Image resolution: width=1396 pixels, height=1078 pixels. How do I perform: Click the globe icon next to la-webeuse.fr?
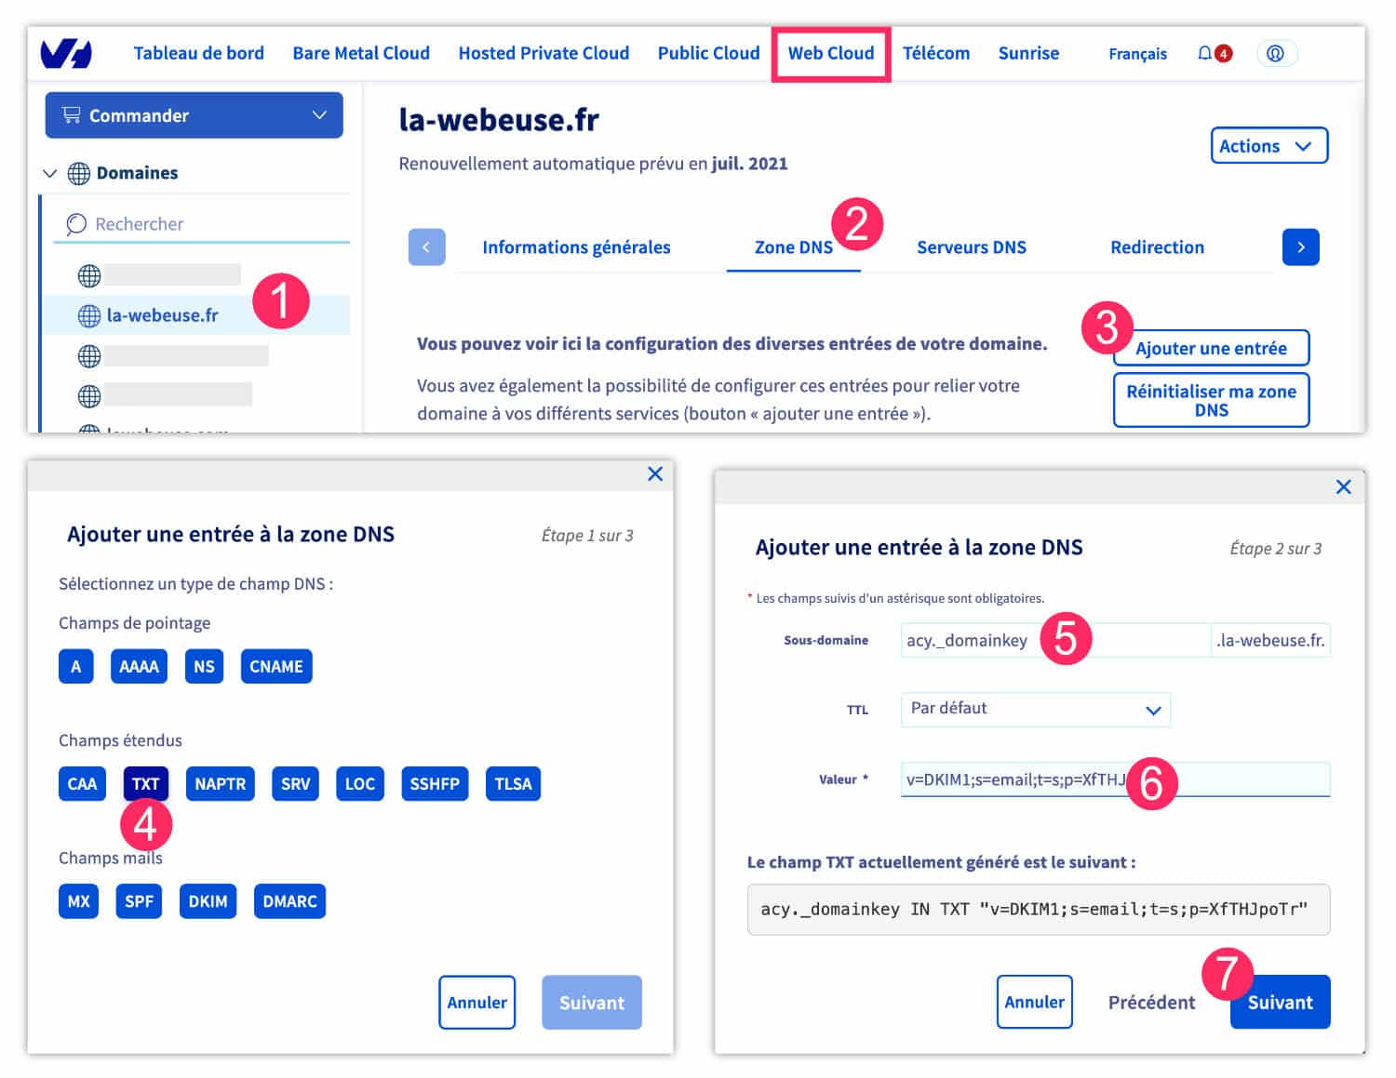[x=89, y=315]
